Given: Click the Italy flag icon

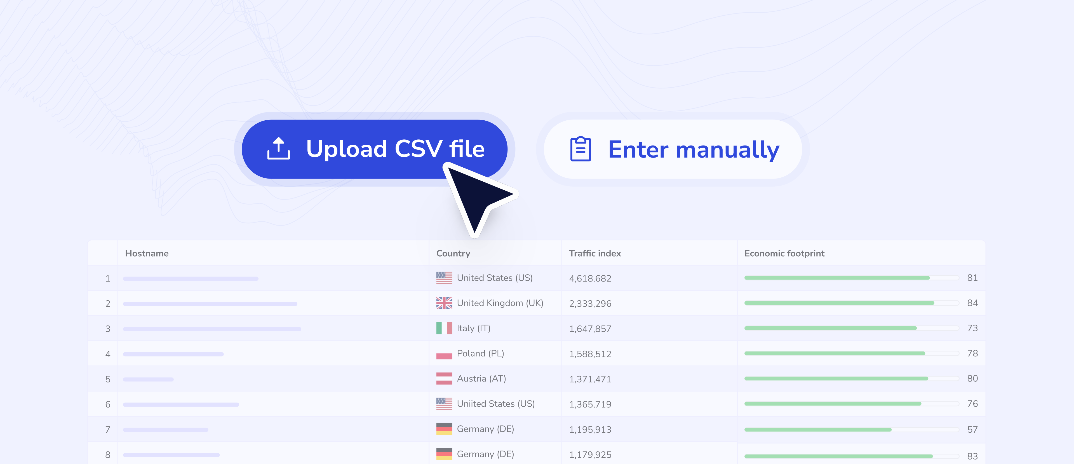Looking at the screenshot, I should [x=444, y=328].
